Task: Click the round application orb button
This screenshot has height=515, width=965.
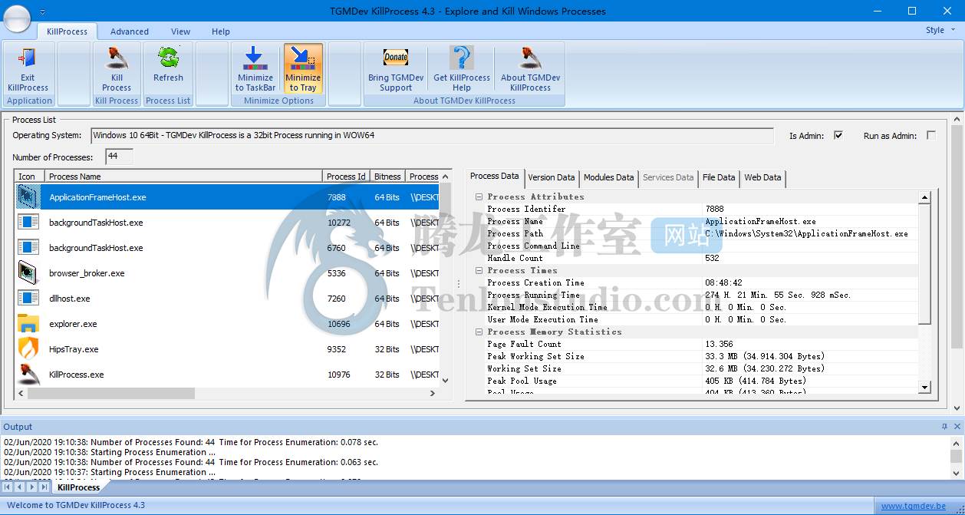Action: tap(17, 18)
